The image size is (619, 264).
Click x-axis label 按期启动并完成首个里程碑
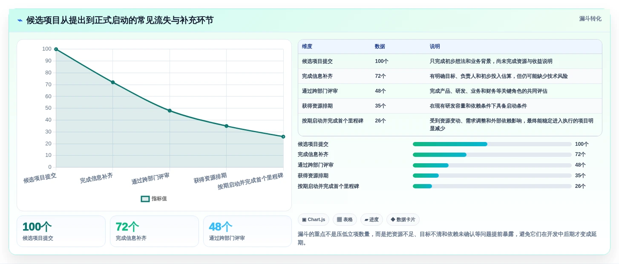pyautogui.click(x=250, y=181)
